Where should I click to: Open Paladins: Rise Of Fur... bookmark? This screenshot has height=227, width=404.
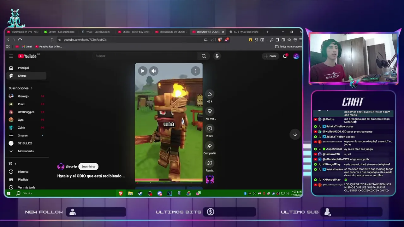click(49, 47)
